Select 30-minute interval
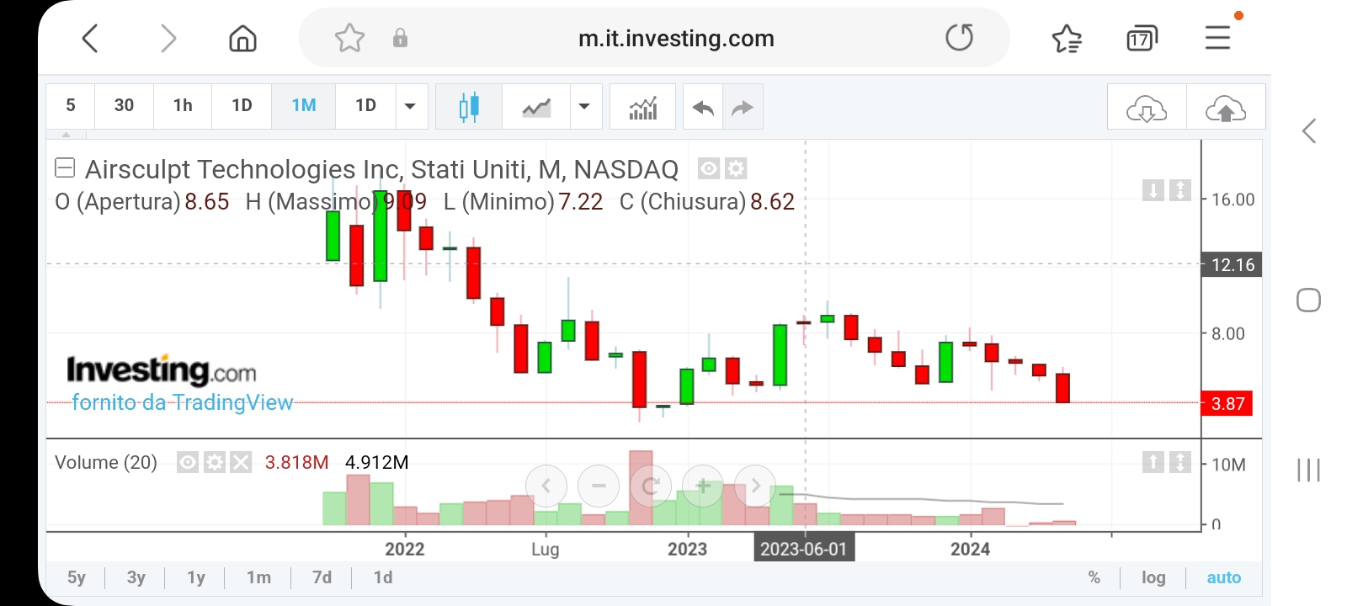Screen dimensions: 1347x606 click(x=124, y=105)
